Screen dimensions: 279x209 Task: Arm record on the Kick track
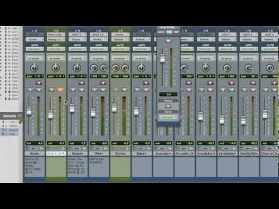pyautogui.click(x=38, y=83)
